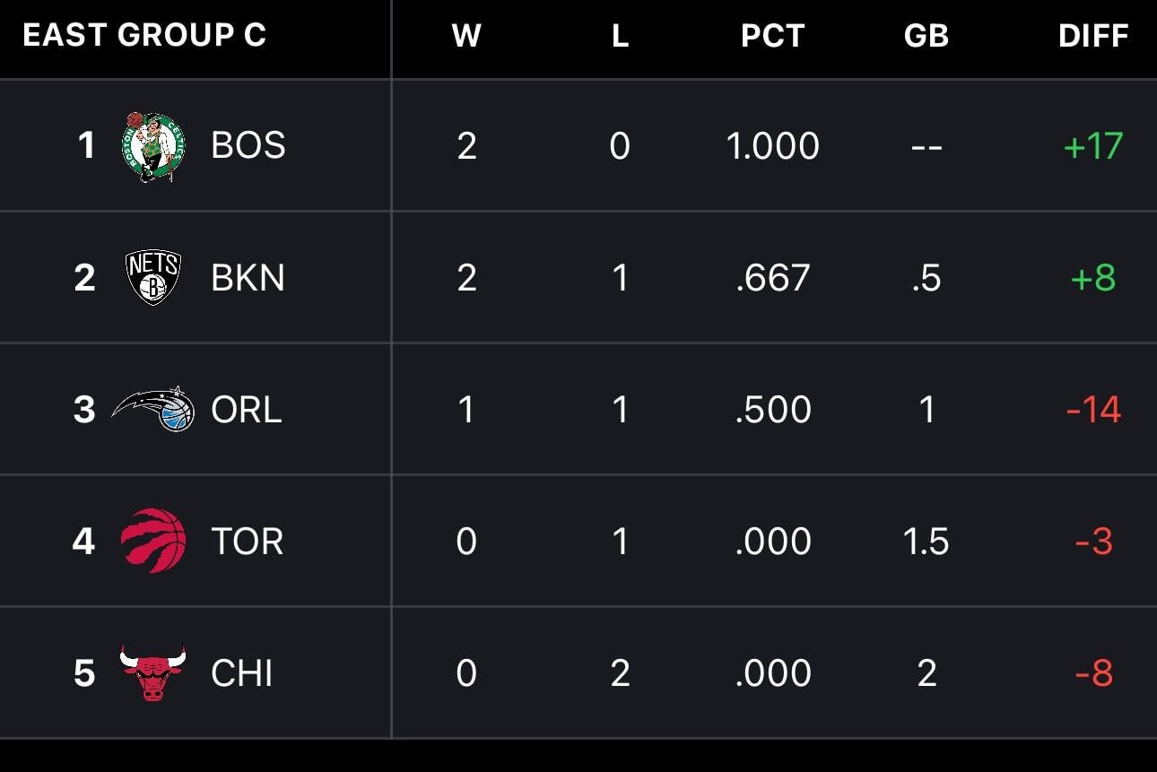This screenshot has height=772, width=1157.
Task: Click the Chicago Bulls logo
Action: click(x=153, y=672)
